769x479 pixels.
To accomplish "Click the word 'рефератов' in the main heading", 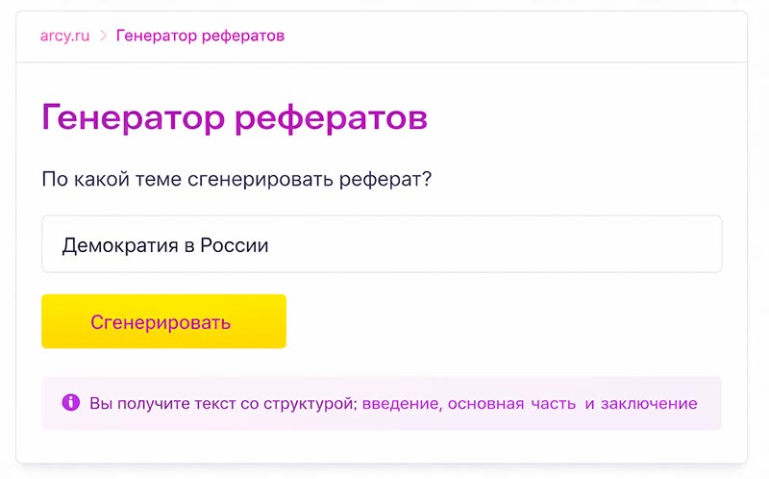I will pos(332,118).
